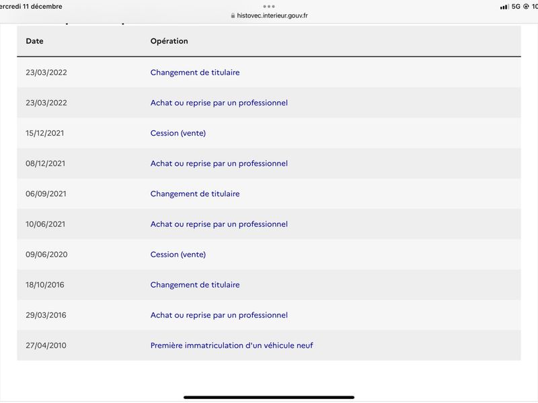538x403 pixels.
Task: Tap the home indicator bar at the bottom
Action: tap(269, 398)
